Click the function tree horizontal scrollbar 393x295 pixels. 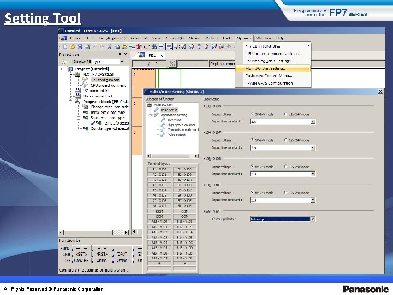(x=172, y=156)
